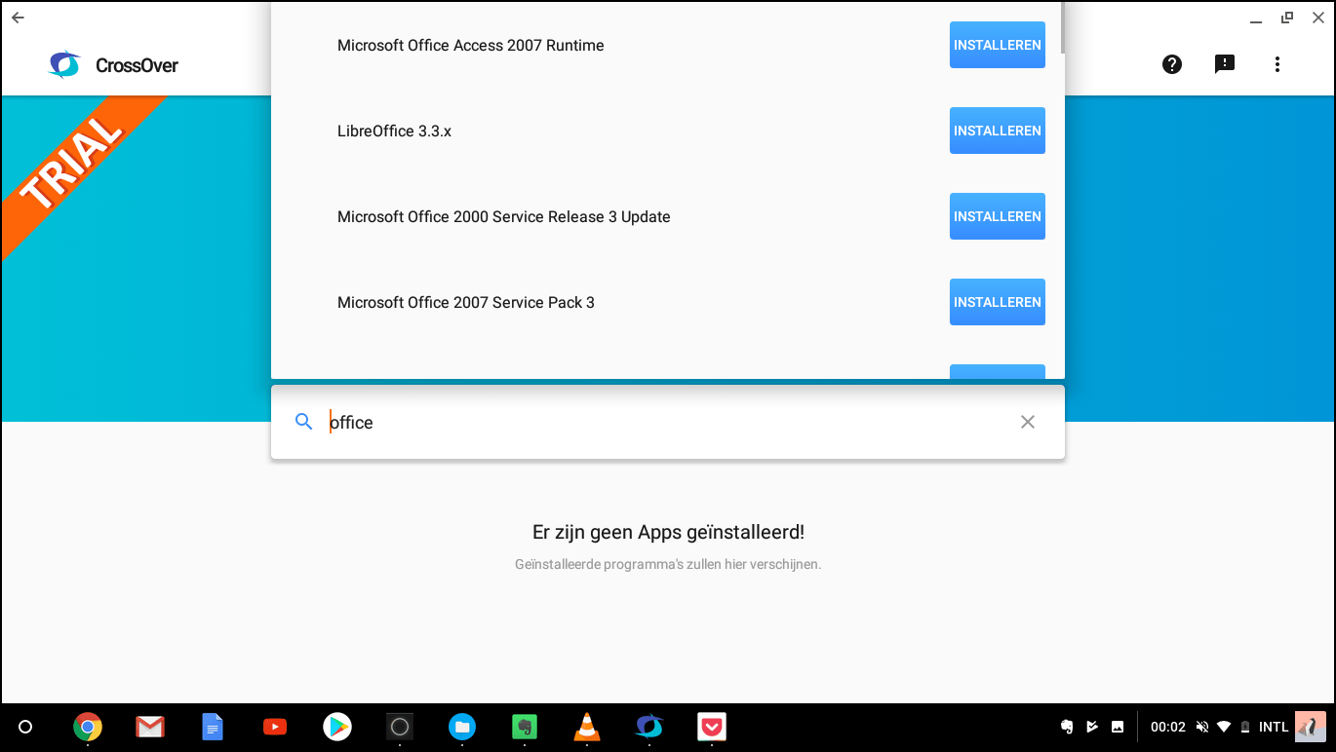Open Pocket from the shelf

712,727
